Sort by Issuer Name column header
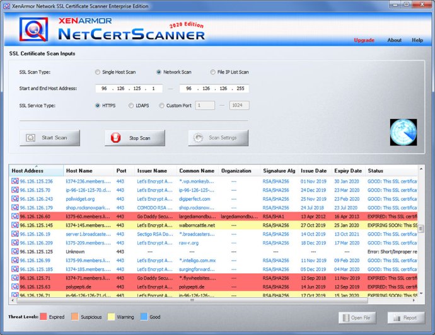435x335 pixels. (156, 171)
